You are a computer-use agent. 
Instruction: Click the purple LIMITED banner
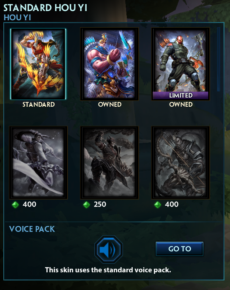pyautogui.click(x=181, y=95)
